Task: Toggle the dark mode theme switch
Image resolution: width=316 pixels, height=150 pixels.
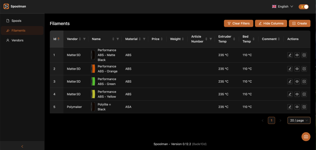Action: coord(304,7)
